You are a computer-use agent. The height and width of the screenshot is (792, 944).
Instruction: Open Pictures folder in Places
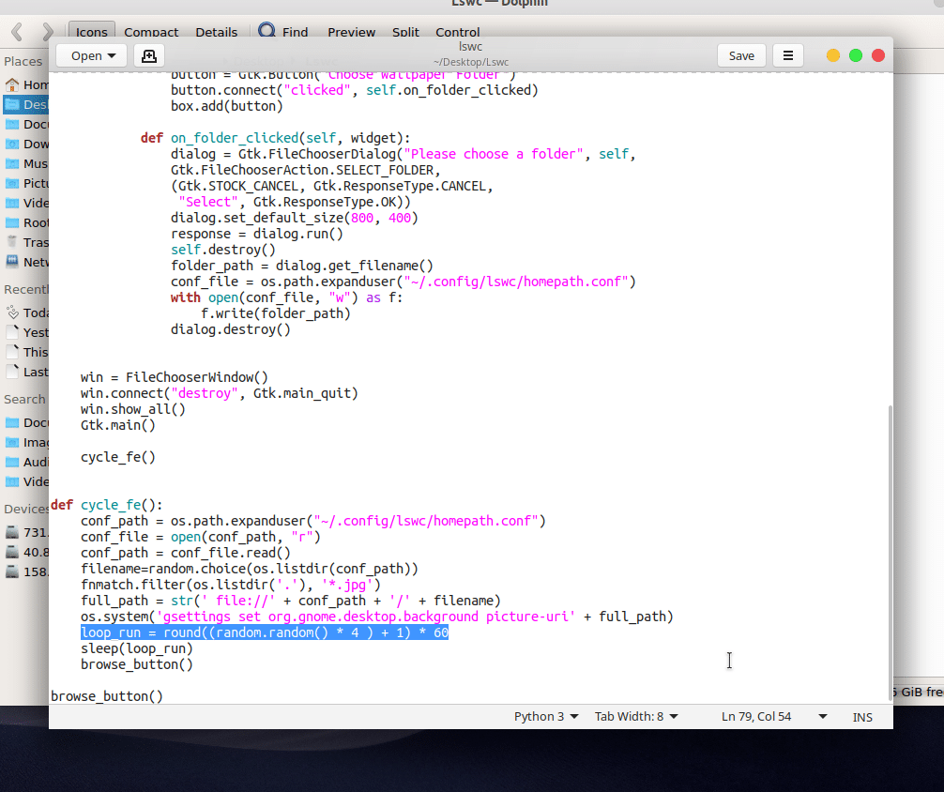pyautogui.click(x=26, y=183)
